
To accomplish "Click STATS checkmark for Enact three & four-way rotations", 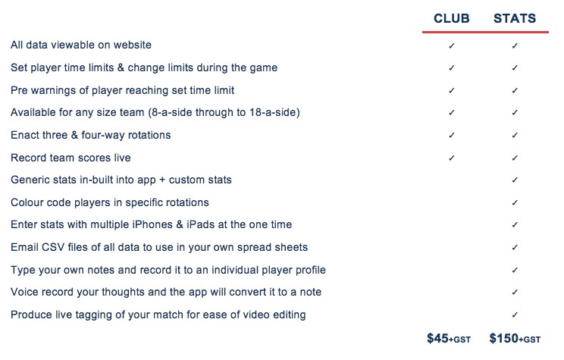I will pyautogui.click(x=515, y=135).
